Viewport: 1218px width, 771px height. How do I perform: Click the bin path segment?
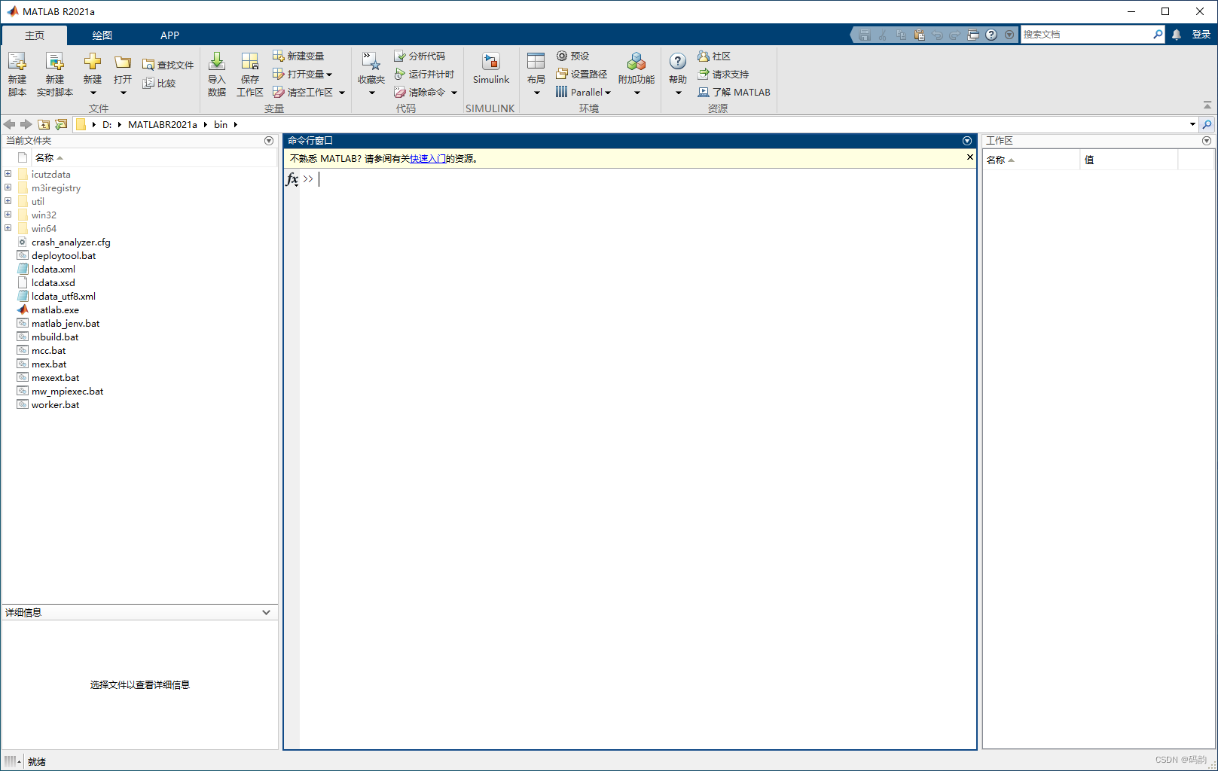[221, 124]
